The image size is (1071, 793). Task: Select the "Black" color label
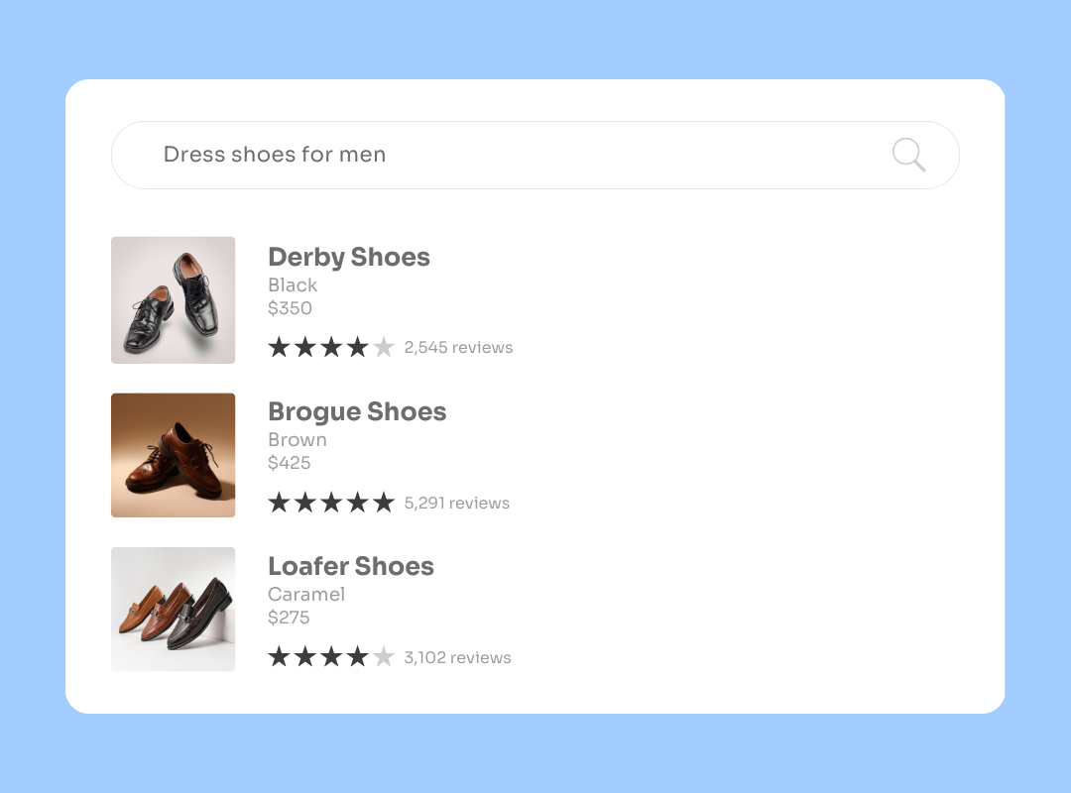tap(293, 284)
